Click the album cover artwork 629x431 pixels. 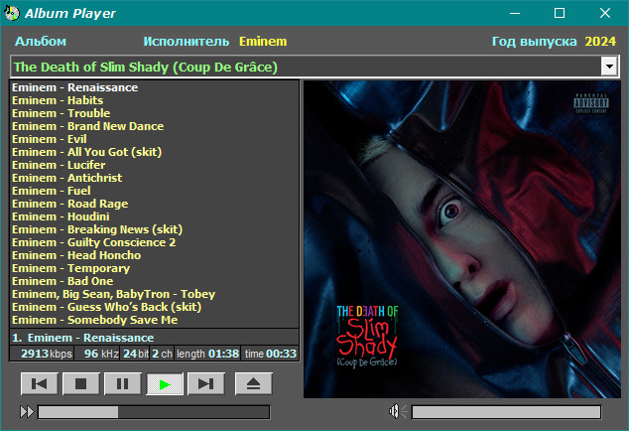(x=461, y=239)
